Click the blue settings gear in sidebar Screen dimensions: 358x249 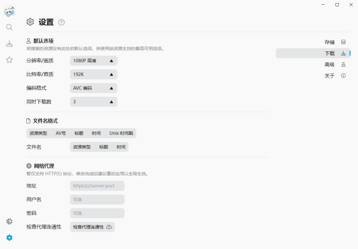click(10, 238)
